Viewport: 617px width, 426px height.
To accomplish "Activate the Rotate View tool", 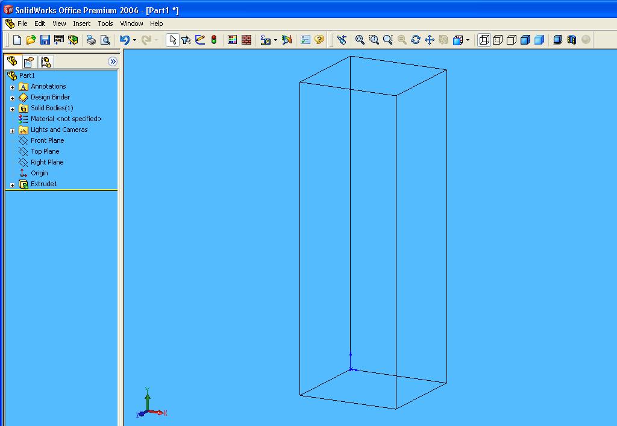I will pyautogui.click(x=416, y=40).
